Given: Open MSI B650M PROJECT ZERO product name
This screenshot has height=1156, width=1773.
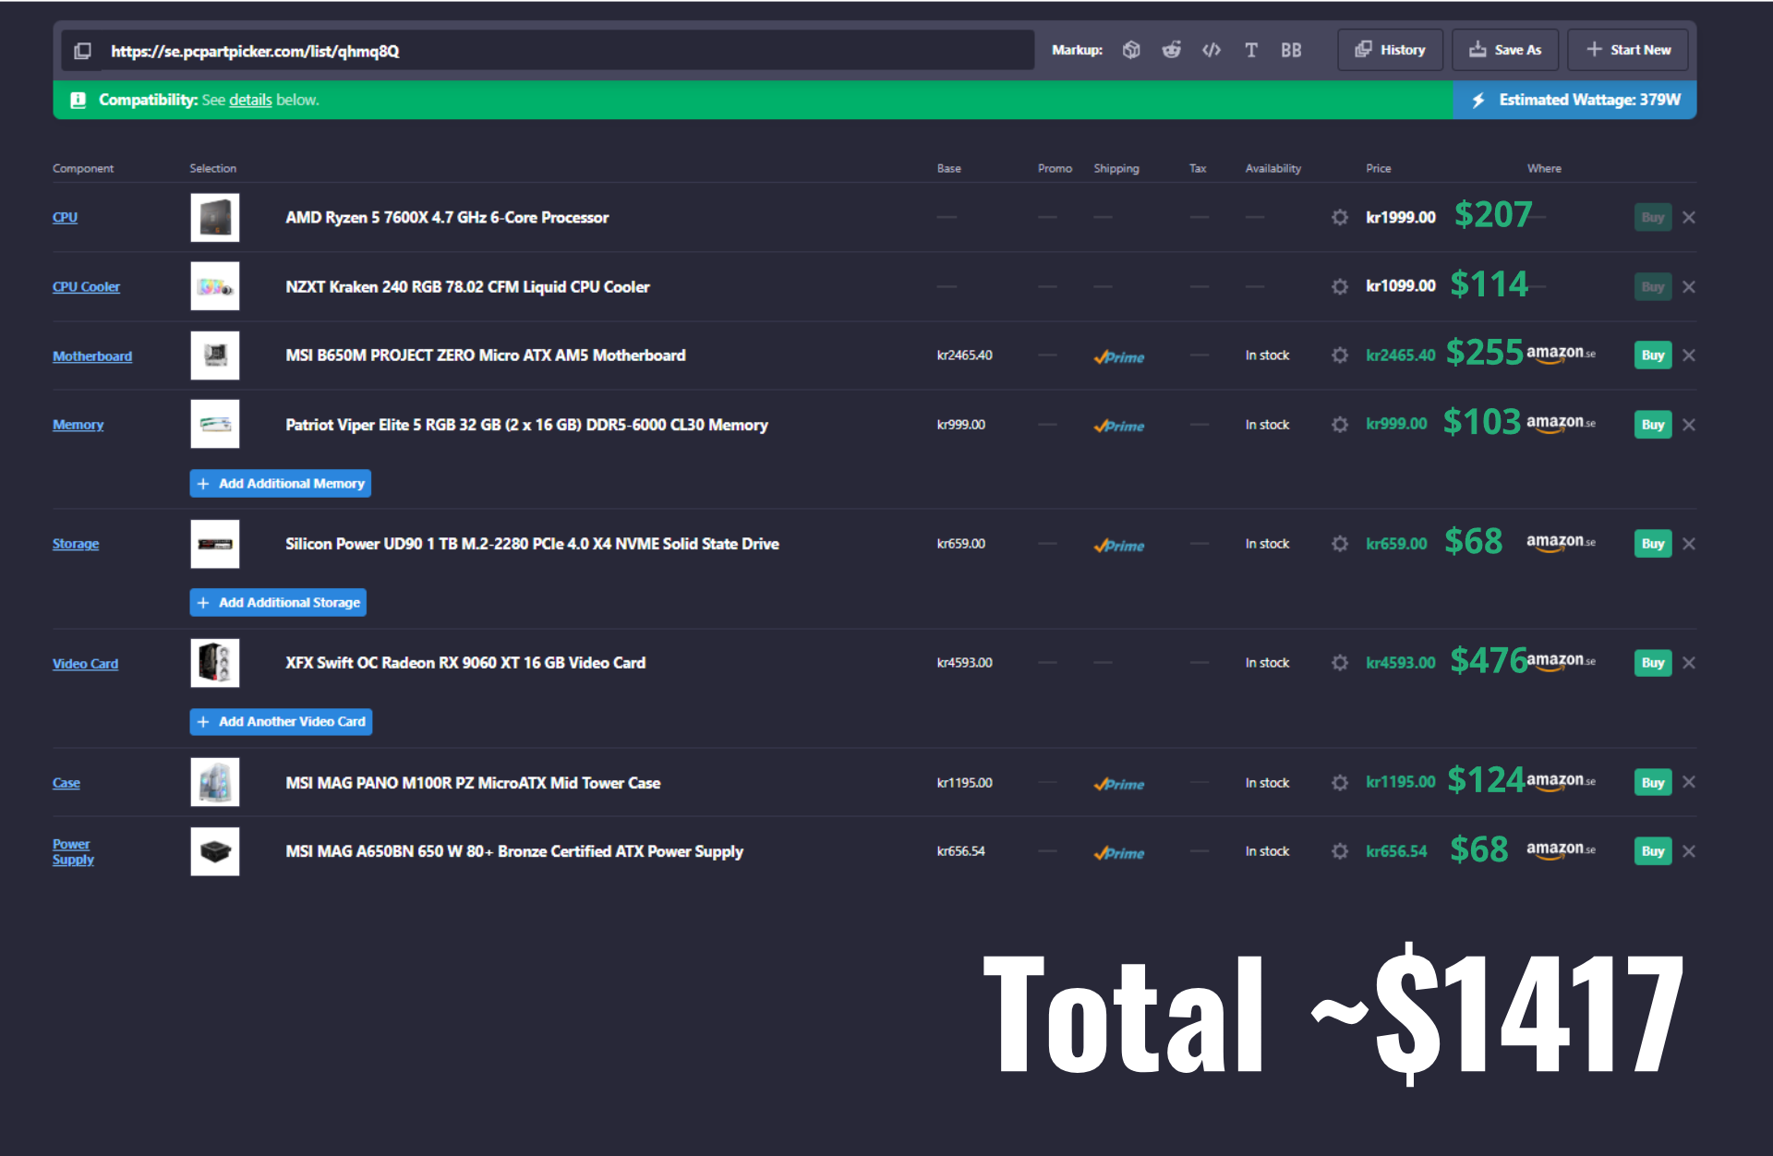Looking at the screenshot, I should (486, 355).
